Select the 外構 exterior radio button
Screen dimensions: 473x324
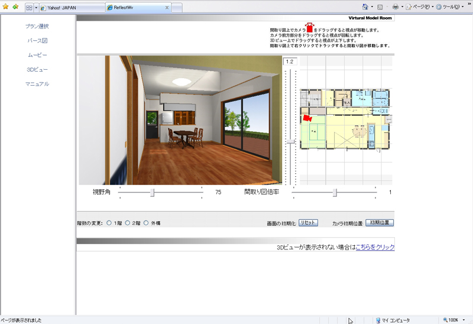coord(146,223)
